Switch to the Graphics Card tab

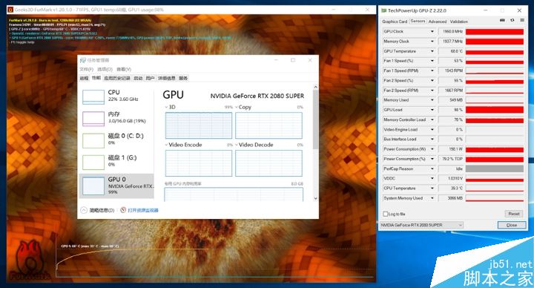395,22
